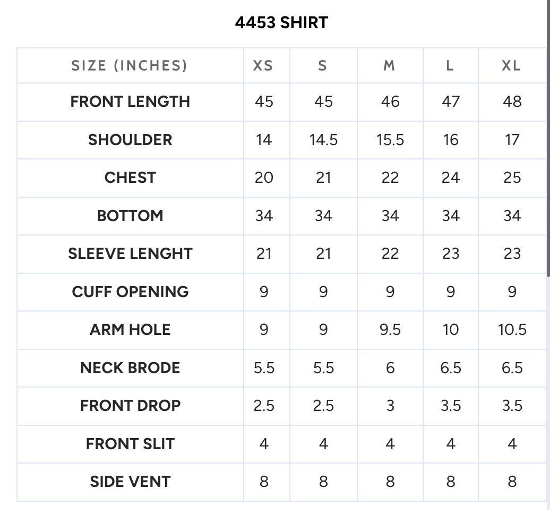Viewport: 558px width, 522px height.
Task: Click the NECK BRODE row label
Action: (x=130, y=368)
